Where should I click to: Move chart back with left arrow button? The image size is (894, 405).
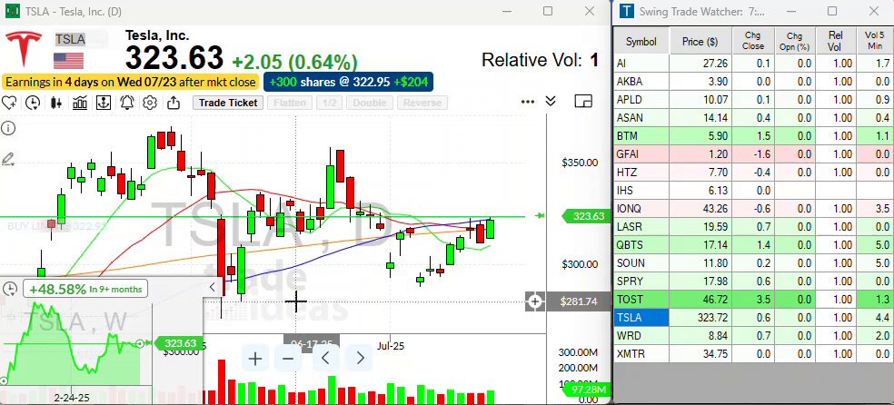(326, 359)
